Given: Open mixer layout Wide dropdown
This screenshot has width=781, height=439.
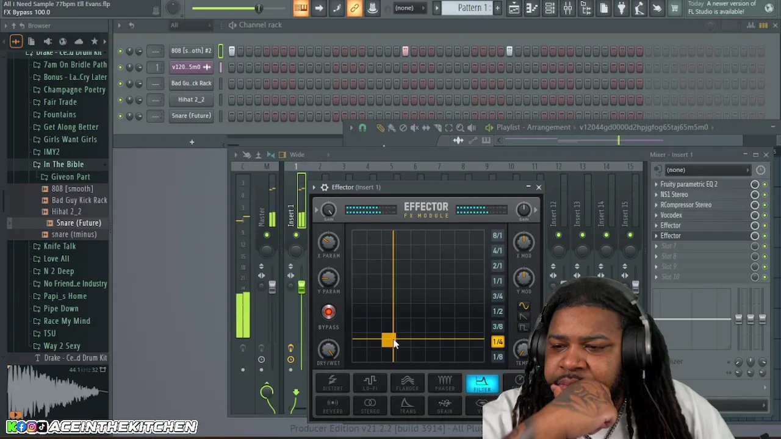Looking at the screenshot, I should (297, 155).
